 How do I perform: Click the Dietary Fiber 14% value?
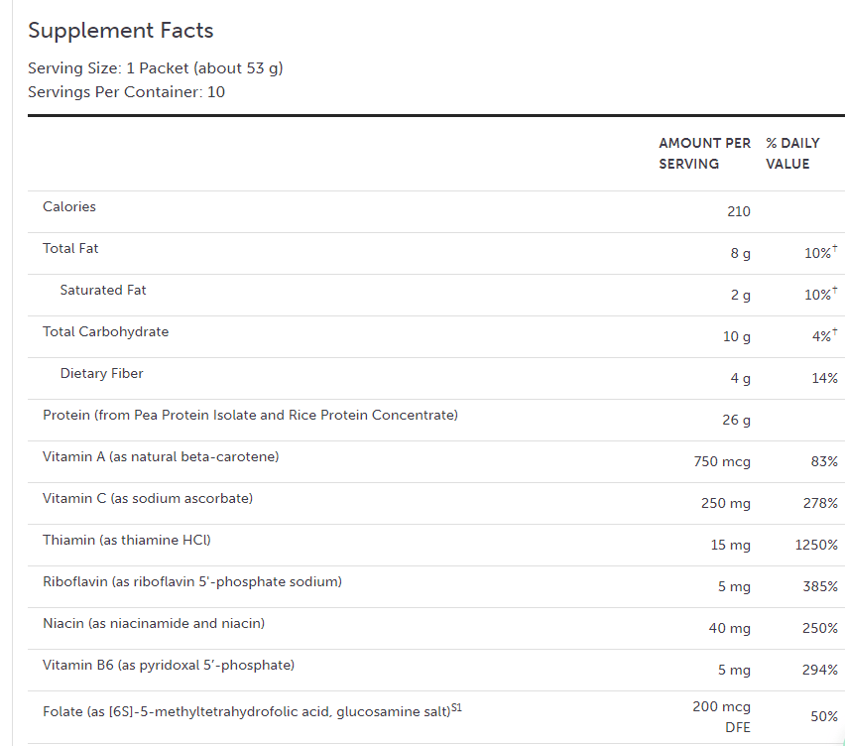(824, 379)
